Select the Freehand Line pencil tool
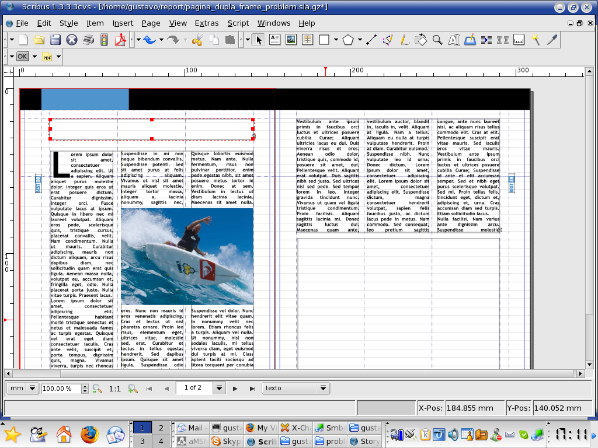 tap(404, 40)
